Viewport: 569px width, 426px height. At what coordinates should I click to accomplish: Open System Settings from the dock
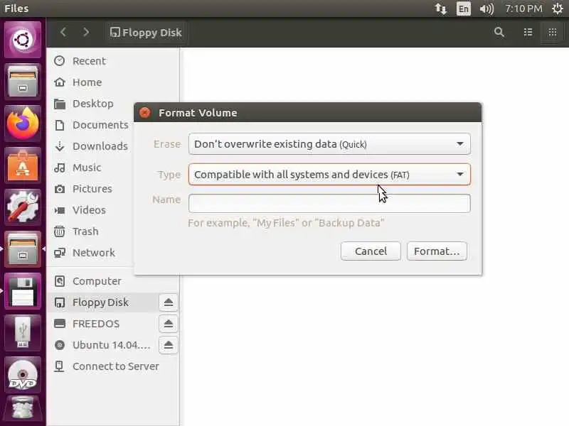(23, 207)
